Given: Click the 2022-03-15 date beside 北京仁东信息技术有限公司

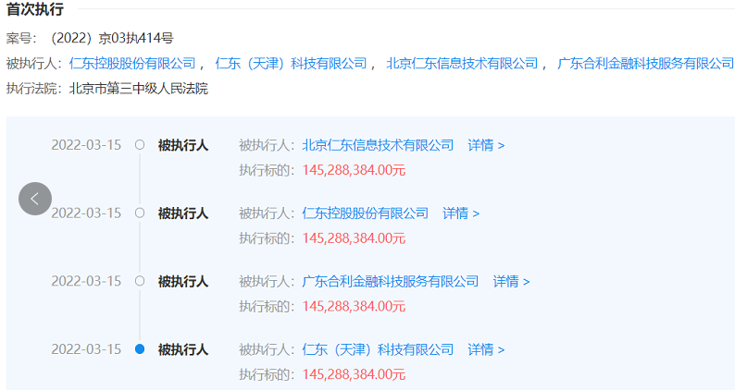Looking at the screenshot, I should tap(86, 145).
